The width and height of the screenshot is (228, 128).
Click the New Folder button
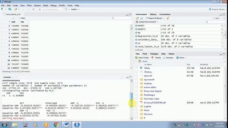(142, 58)
